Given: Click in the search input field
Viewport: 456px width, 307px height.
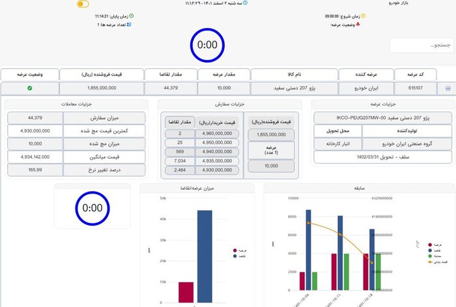Looking at the screenshot, I should point(421,45).
